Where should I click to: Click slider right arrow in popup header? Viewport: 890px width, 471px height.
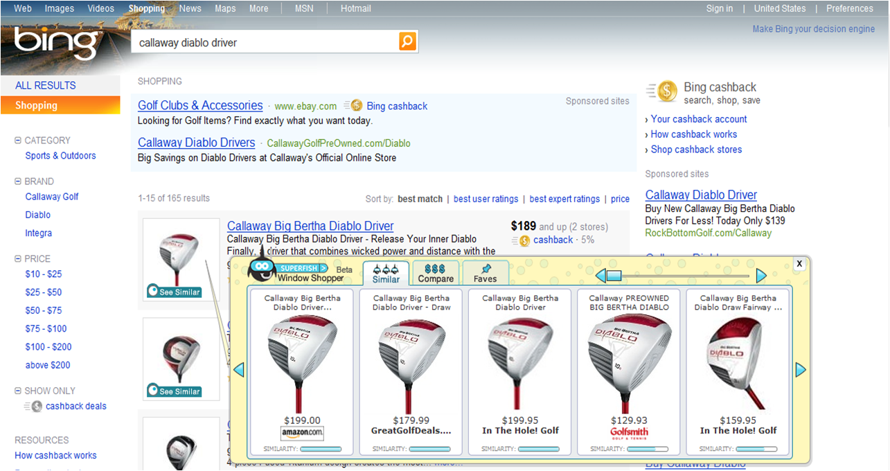[x=761, y=276]
